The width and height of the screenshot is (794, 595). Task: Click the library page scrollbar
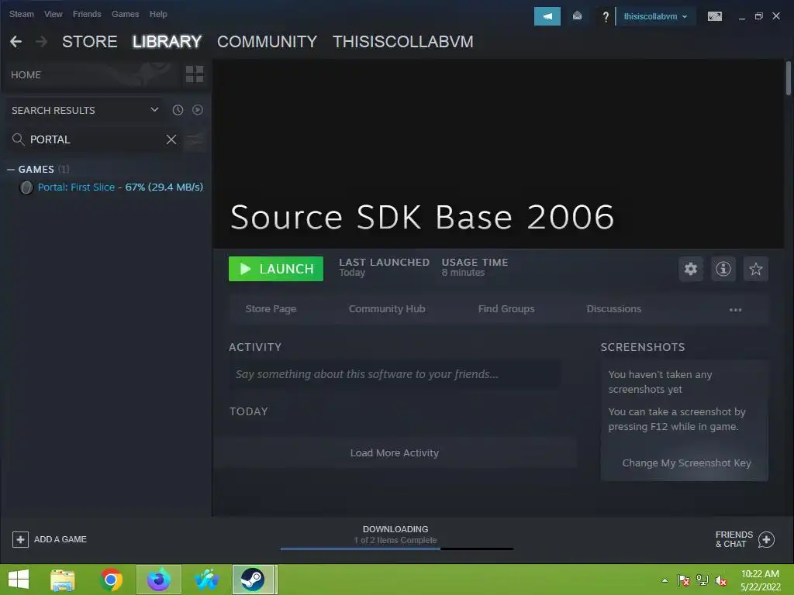tap(789, 78)
